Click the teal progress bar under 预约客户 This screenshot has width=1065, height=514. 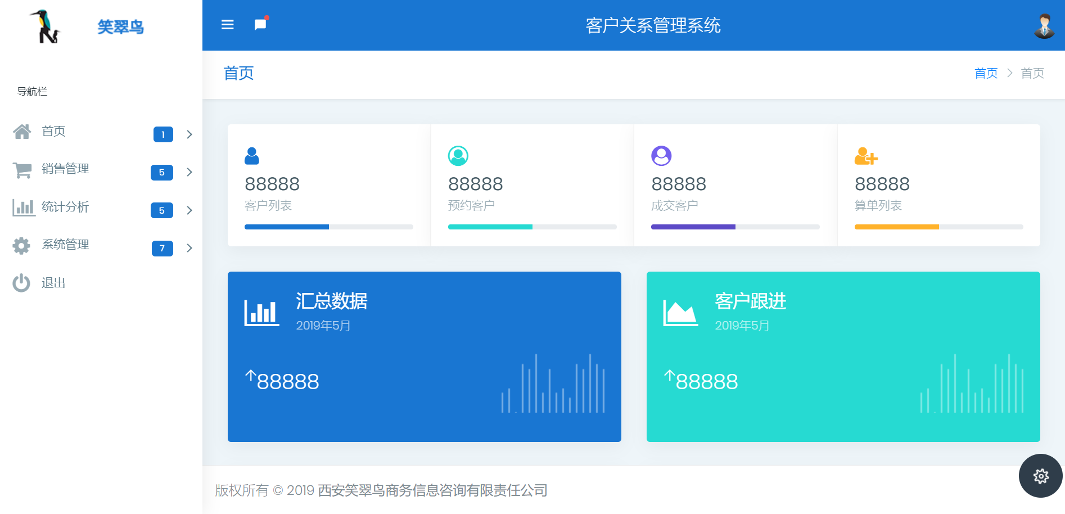click(x=532, y=227)
